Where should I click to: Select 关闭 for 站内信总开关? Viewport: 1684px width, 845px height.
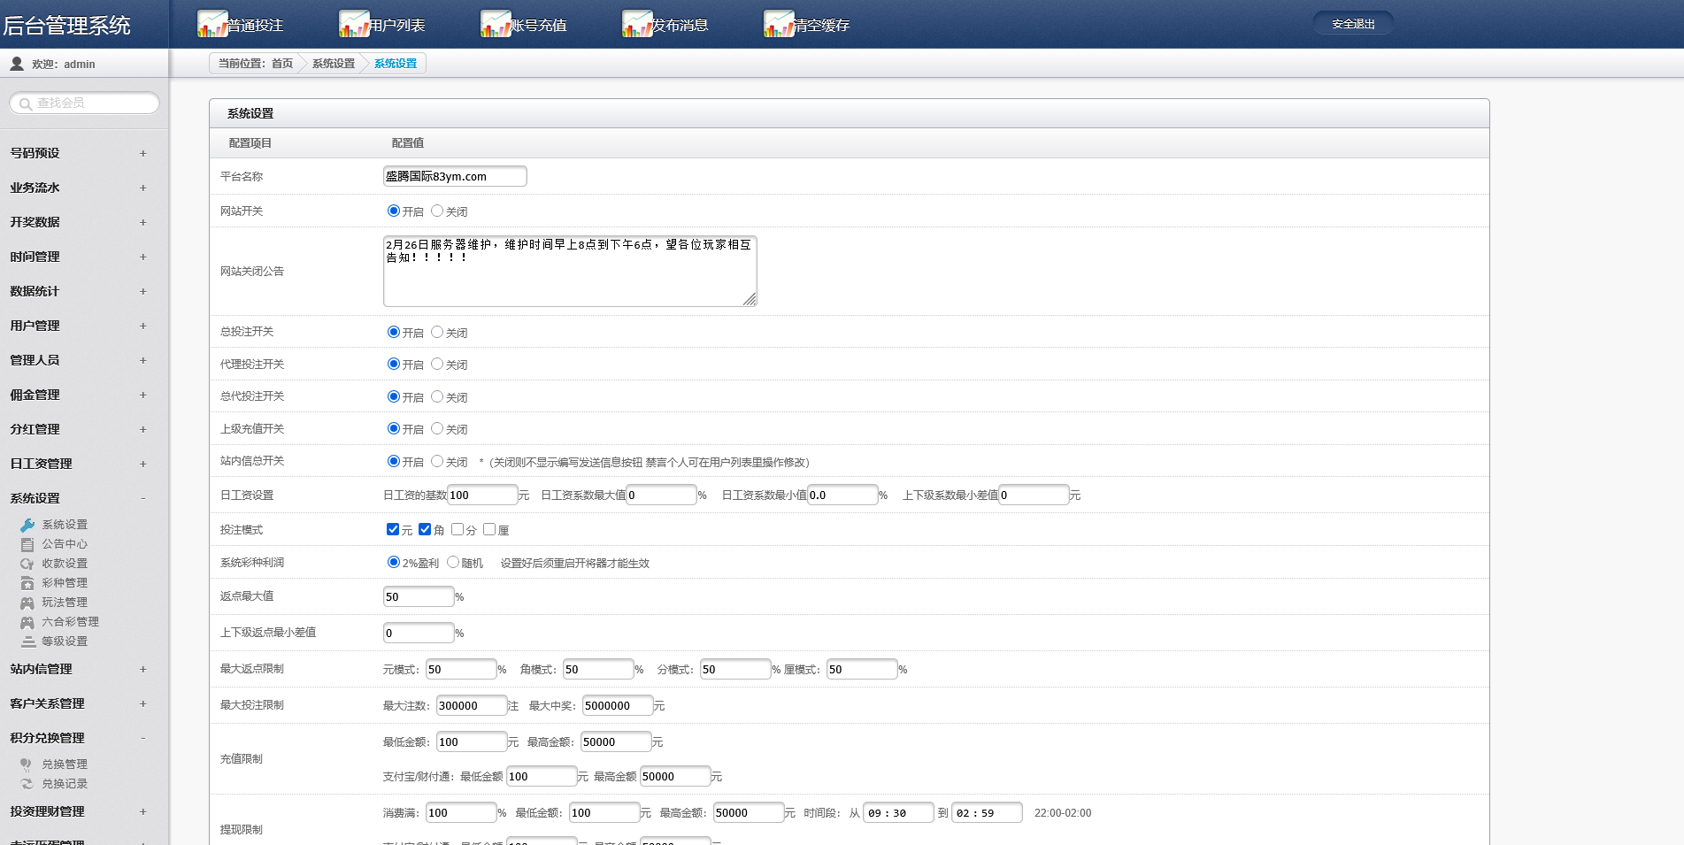(x=437, y=461)
